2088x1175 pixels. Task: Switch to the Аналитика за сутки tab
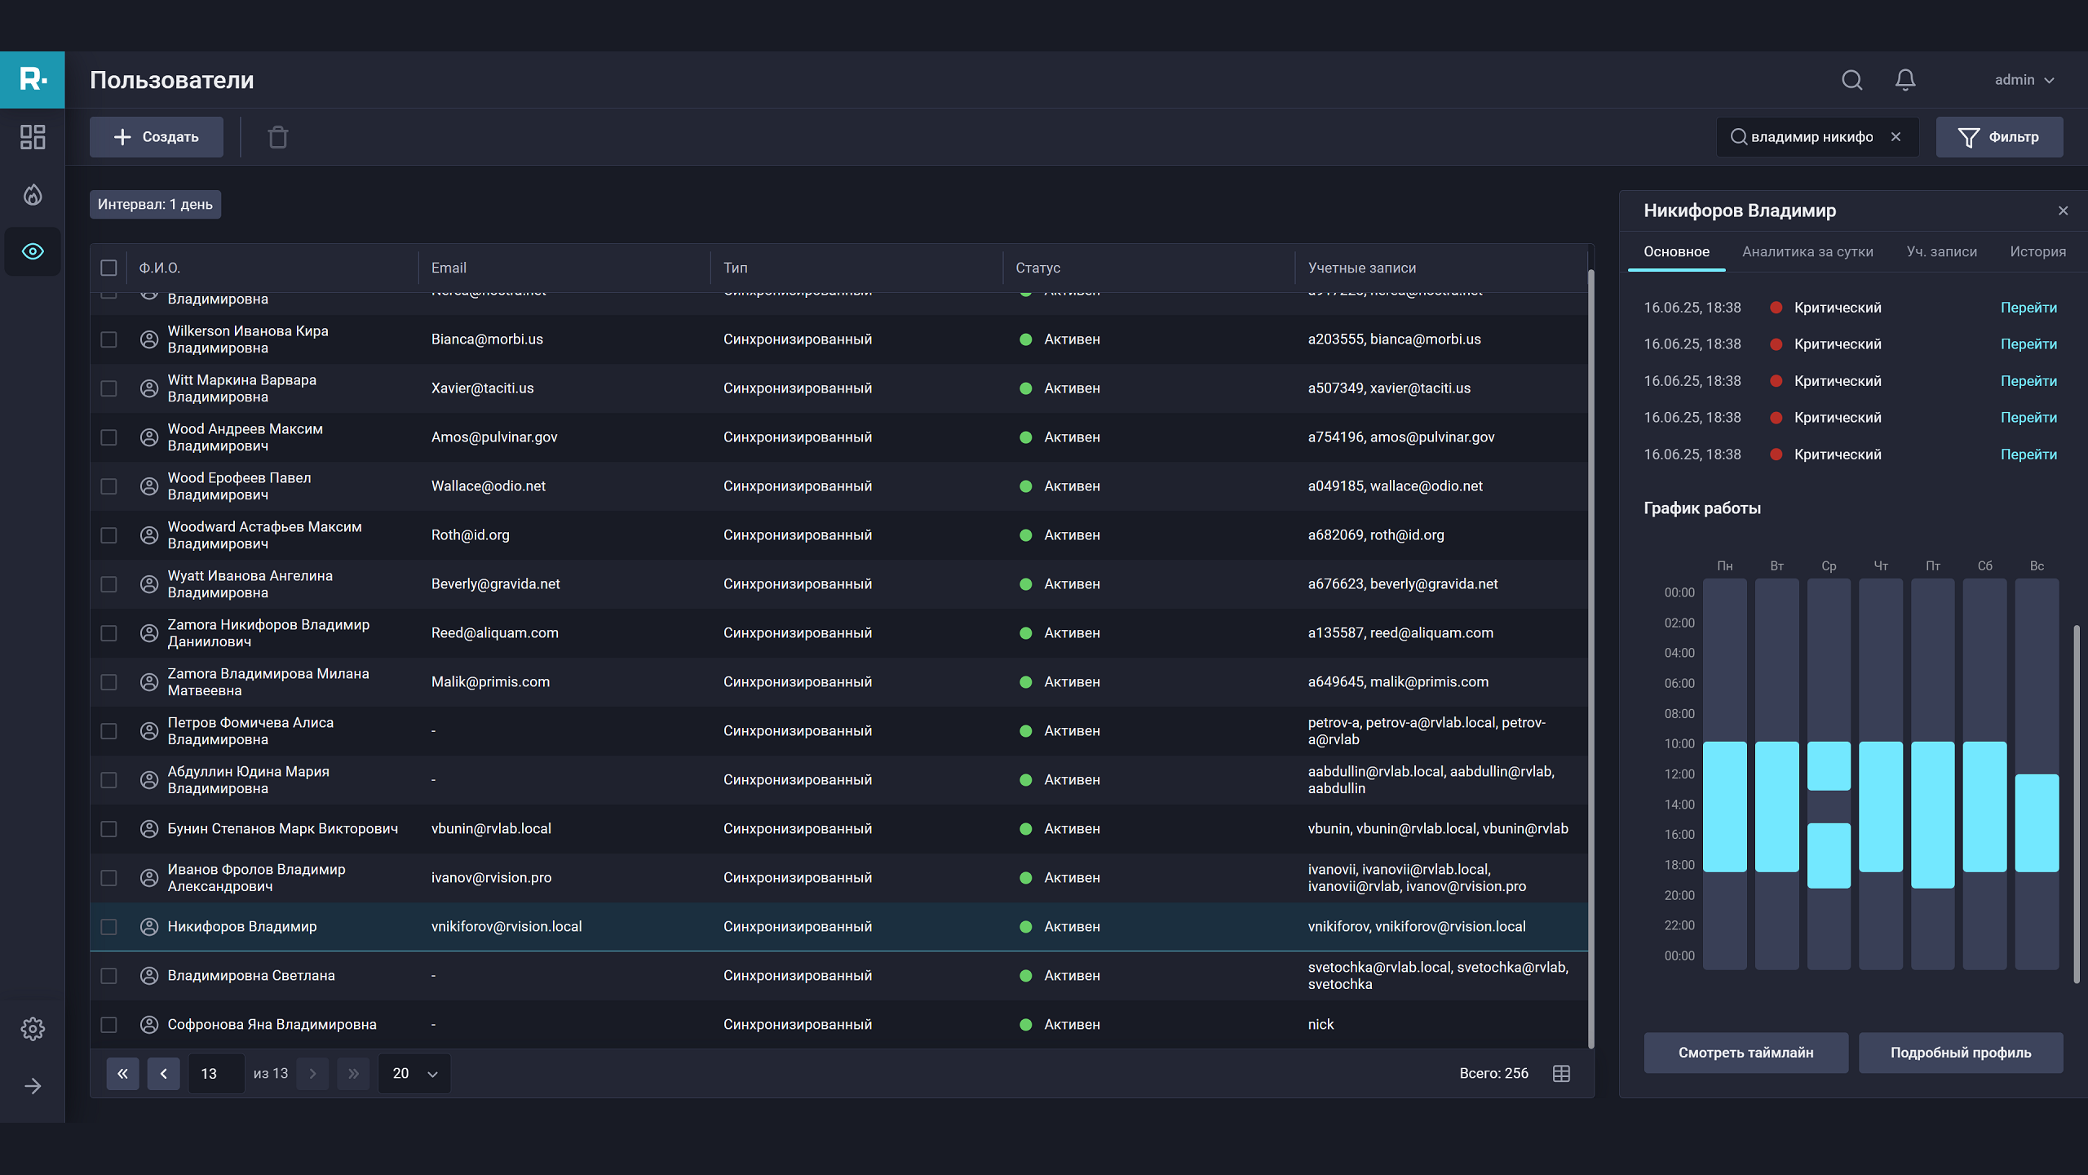1807,251
